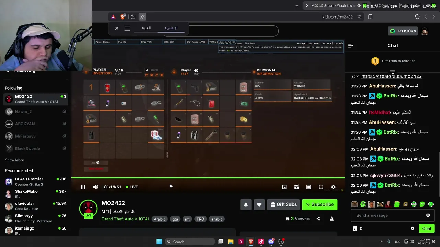Open a new browser tab
Image resolution: width=440 pixels, height=247 pixels.
[x=297, y=5]
